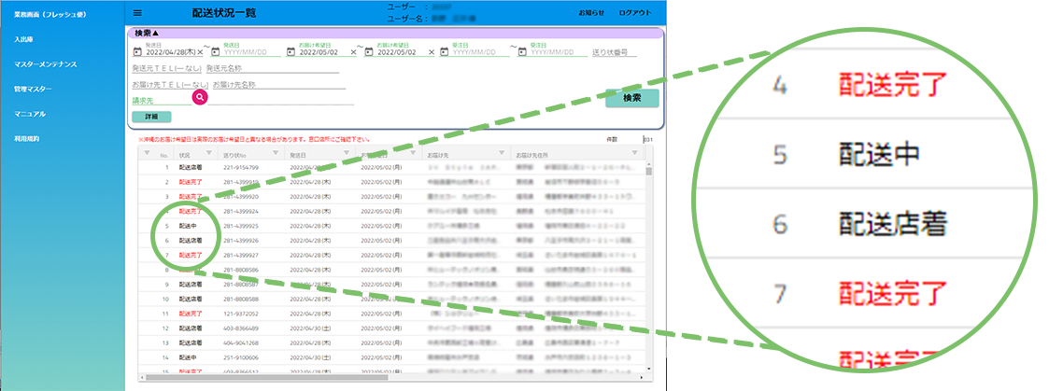
Task: Click the 件数 count field
Action: [647, 140]
